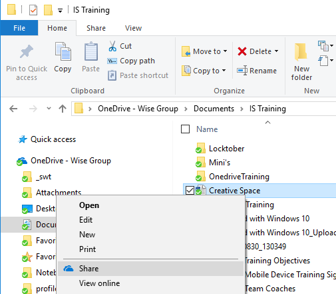Select the Mobile Device Training file
Viewport: 336px width, 294px height.
click(x=291, y=275)
